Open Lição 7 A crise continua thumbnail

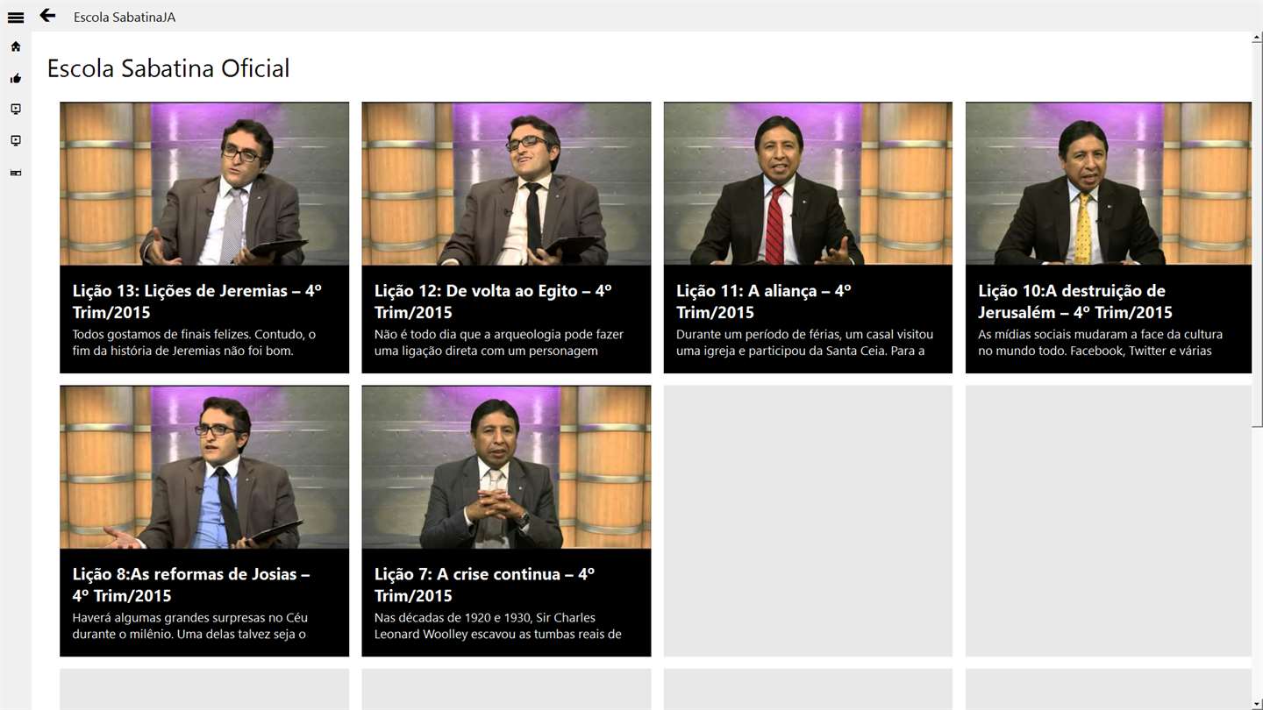tap(506, 467)
